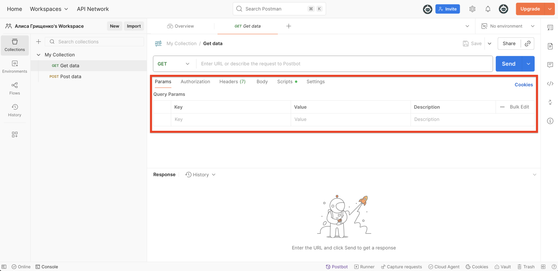Screen dimensions: 558x271
Task: Go to Home in the top bar
Action: (15, 9)
